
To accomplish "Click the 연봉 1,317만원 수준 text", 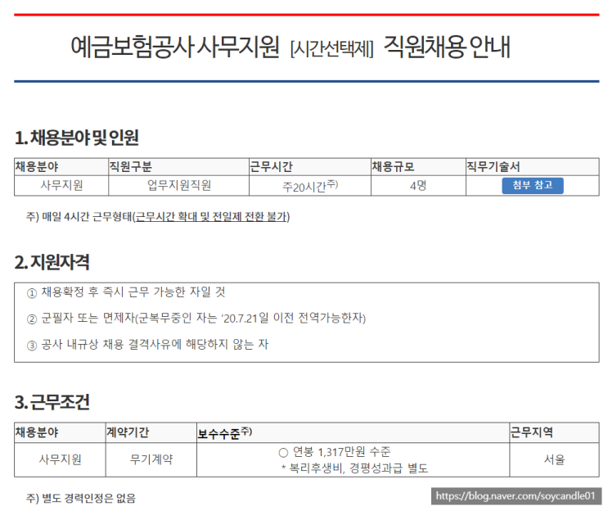I will coord(335,452).
